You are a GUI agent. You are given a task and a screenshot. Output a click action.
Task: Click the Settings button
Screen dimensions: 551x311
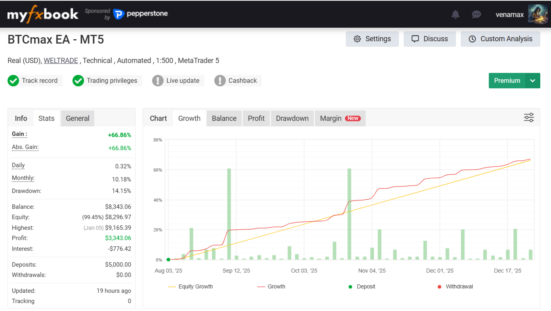tap(372, 39)
